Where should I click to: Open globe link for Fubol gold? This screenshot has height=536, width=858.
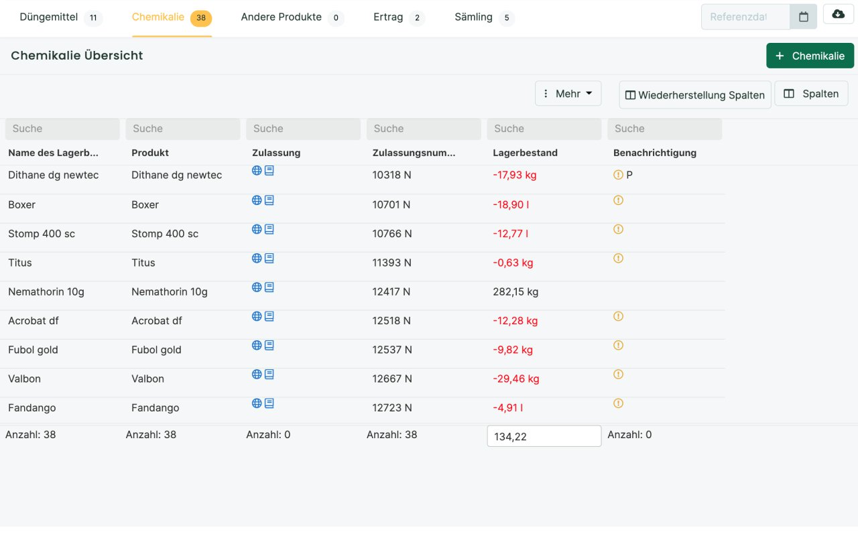click(257, 345)
